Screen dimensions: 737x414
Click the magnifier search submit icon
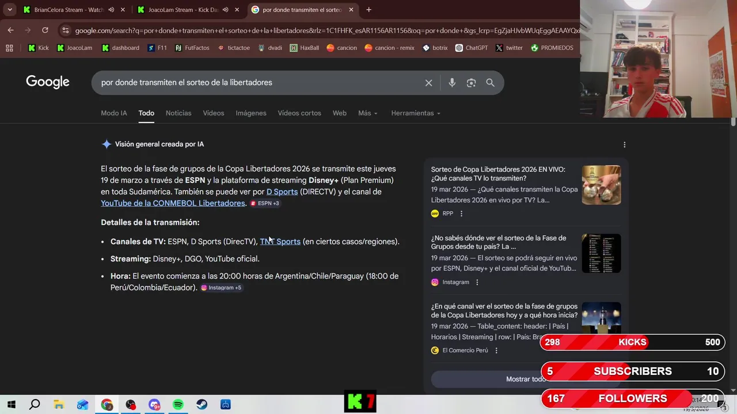(490, 83)
